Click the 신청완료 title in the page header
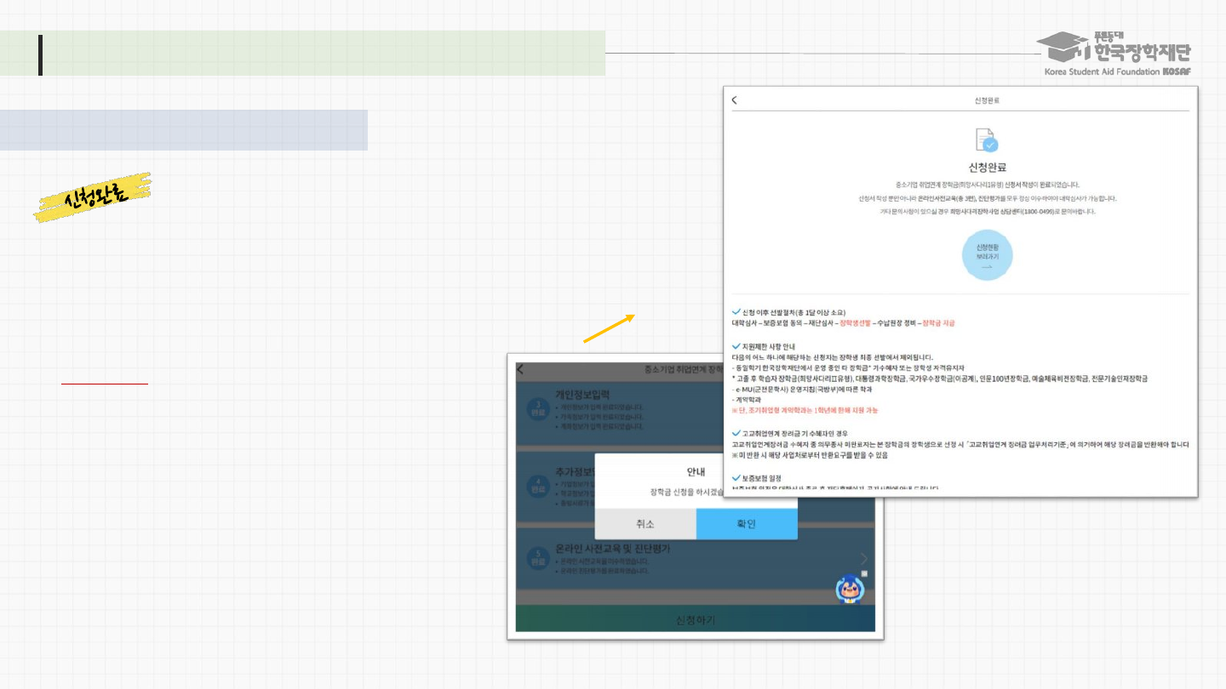This screenshot has width=1226, height=689. [x=987, y=100]
